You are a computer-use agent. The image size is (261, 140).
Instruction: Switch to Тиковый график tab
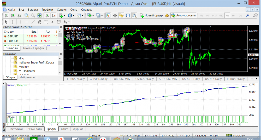coord(33,48)
